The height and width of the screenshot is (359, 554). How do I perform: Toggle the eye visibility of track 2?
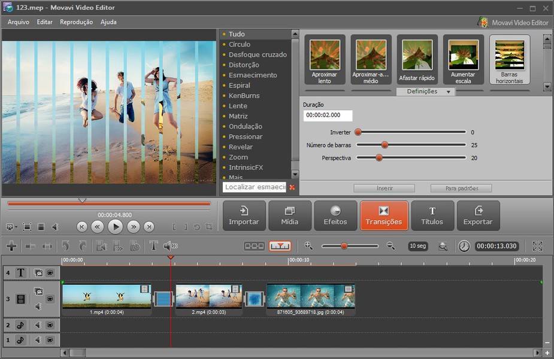point(50,325)
